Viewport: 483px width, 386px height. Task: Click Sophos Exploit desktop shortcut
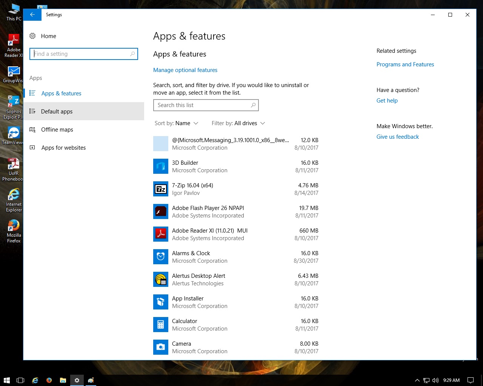tap(12, 107)
